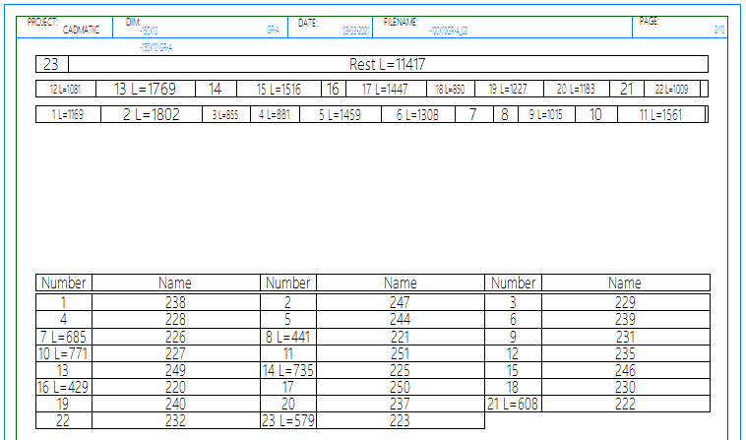This screenshot has height=440, width=746.
Task: Select name value 239 in the table
Action: pos(625,319)
